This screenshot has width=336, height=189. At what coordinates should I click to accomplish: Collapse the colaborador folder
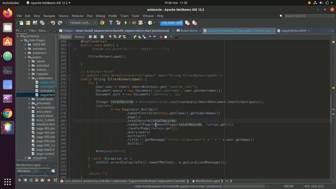[x=29, y=78]
